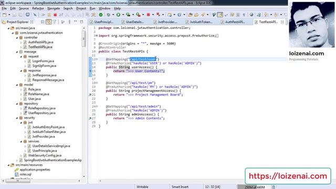Viewport: 336px width, 189px height.
Task: Click the New Java Class icon
Action: pos(179,15)
